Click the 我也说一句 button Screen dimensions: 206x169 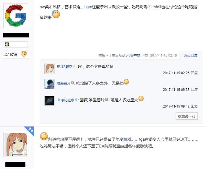tap(187, 116)
